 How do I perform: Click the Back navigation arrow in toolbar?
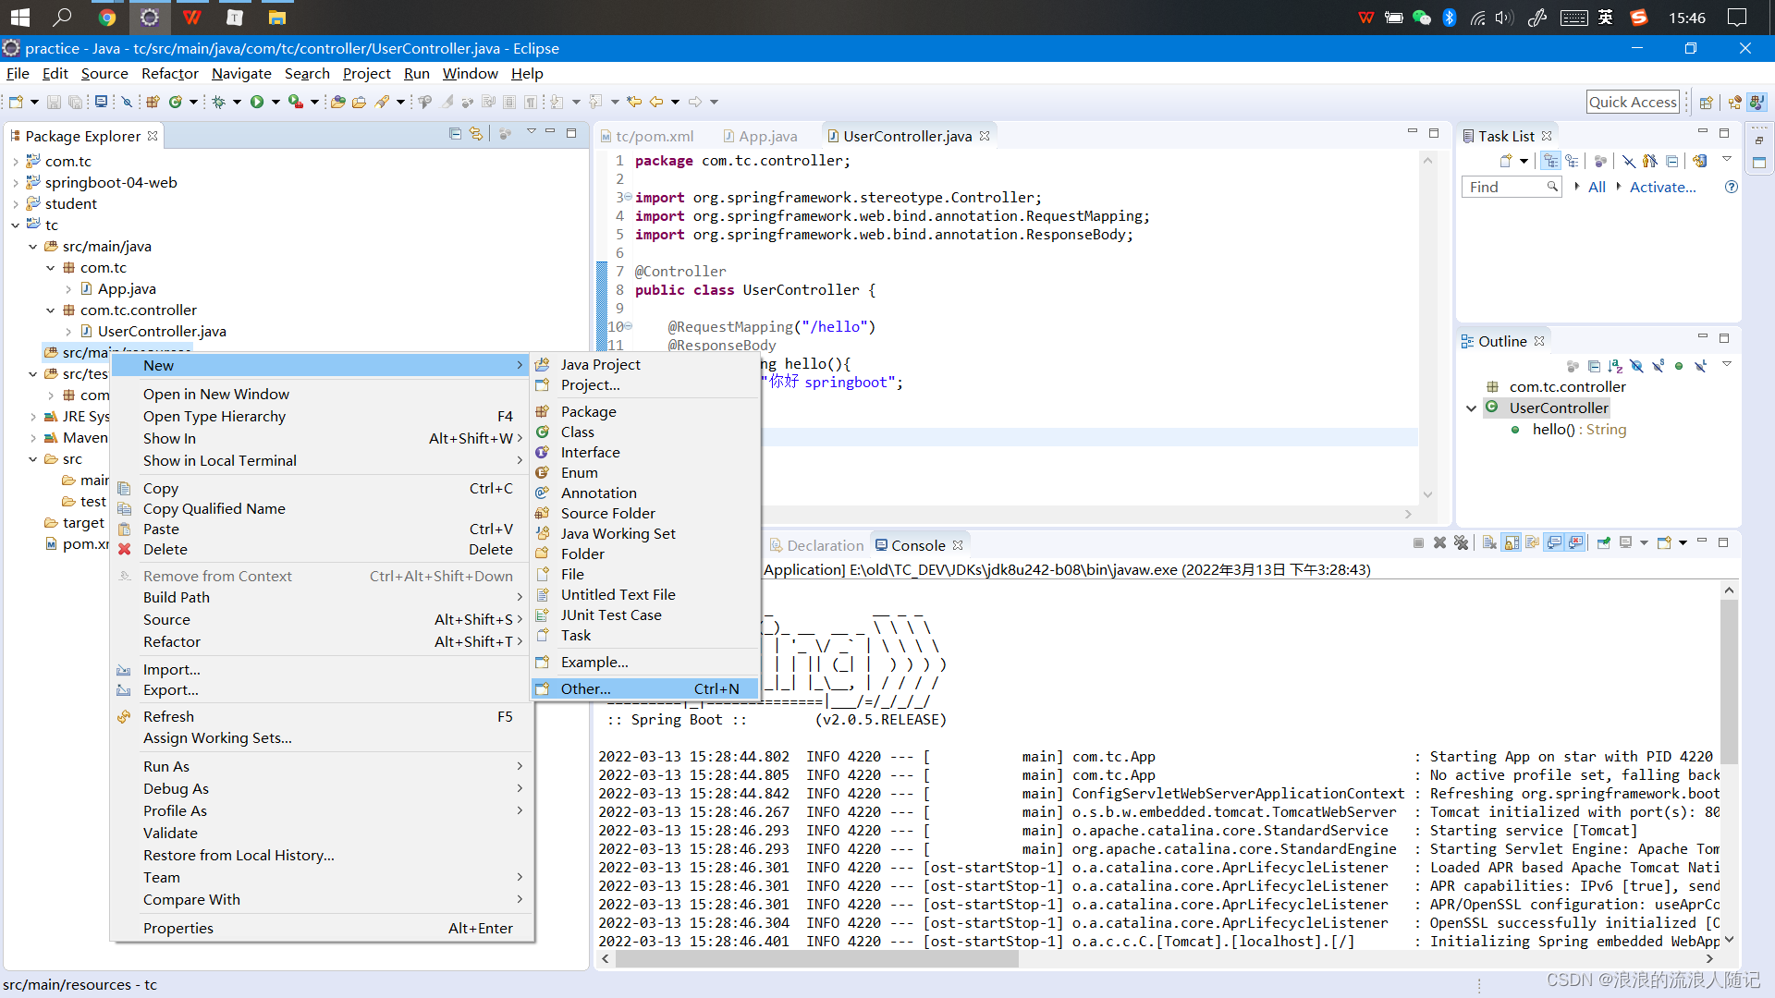(x=656, y=102)
